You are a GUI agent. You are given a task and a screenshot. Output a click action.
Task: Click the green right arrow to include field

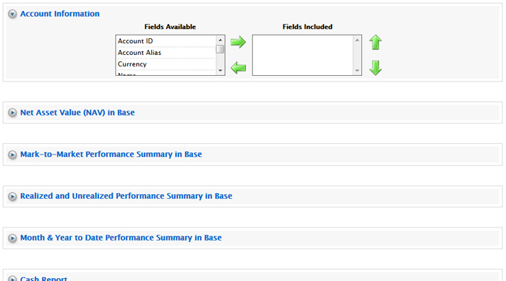point(238,42)
